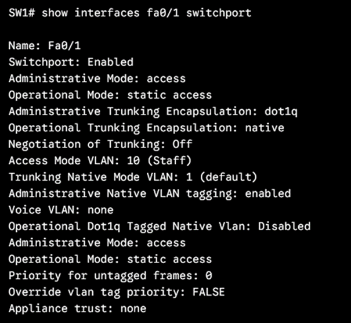The image size is (351, 323).
Task: Click the 'Appliance trust: none' line
Action: [77, 308]
